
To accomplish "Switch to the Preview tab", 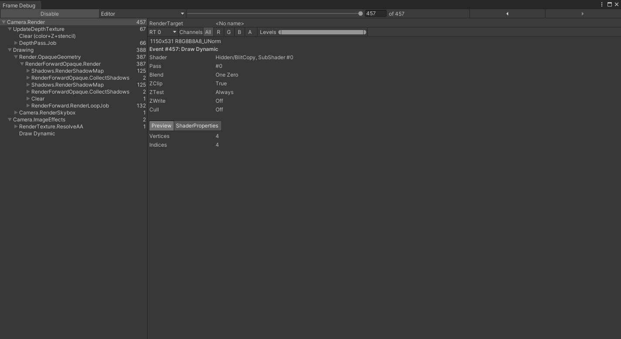I will 162,126.
